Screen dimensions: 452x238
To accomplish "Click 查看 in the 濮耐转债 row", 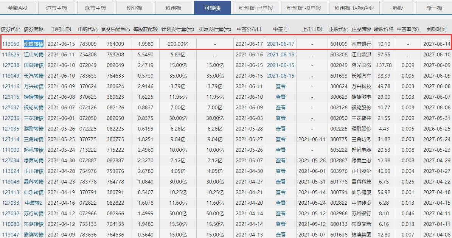I will (x=281, y=129).
